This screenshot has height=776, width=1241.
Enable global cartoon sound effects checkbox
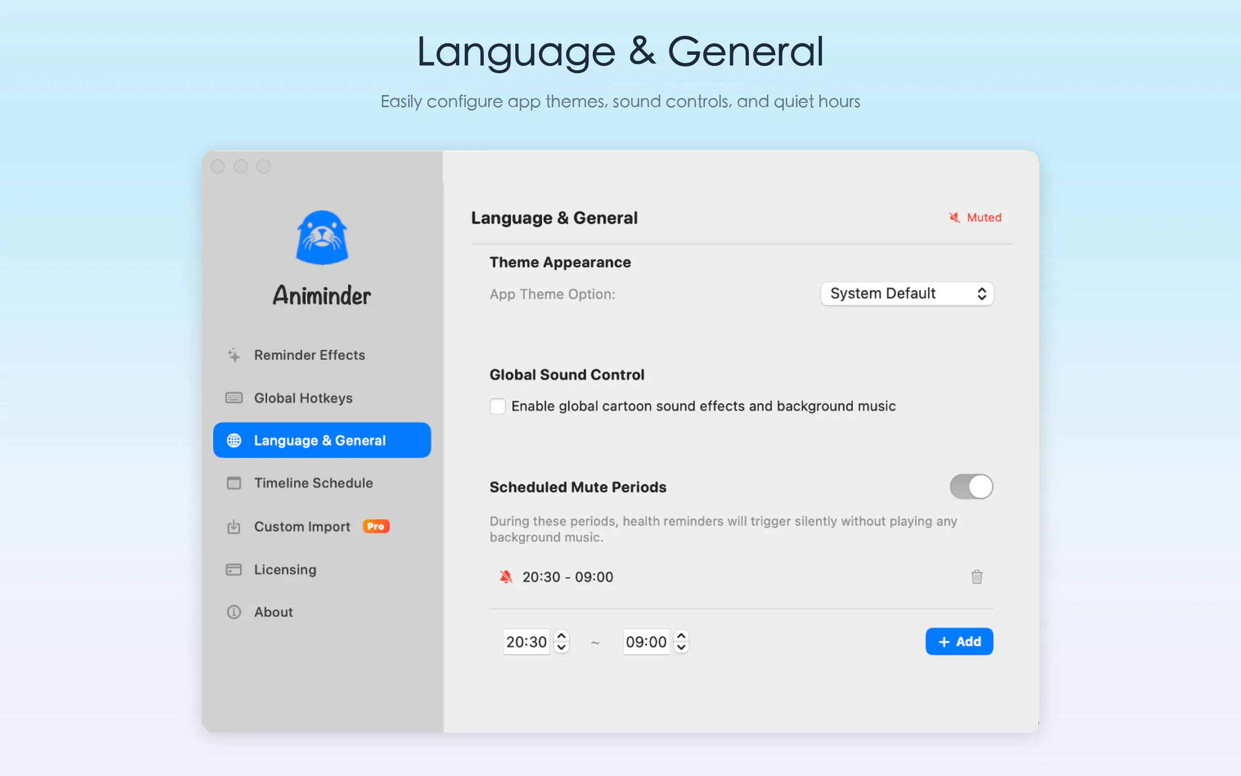(497, 406)
